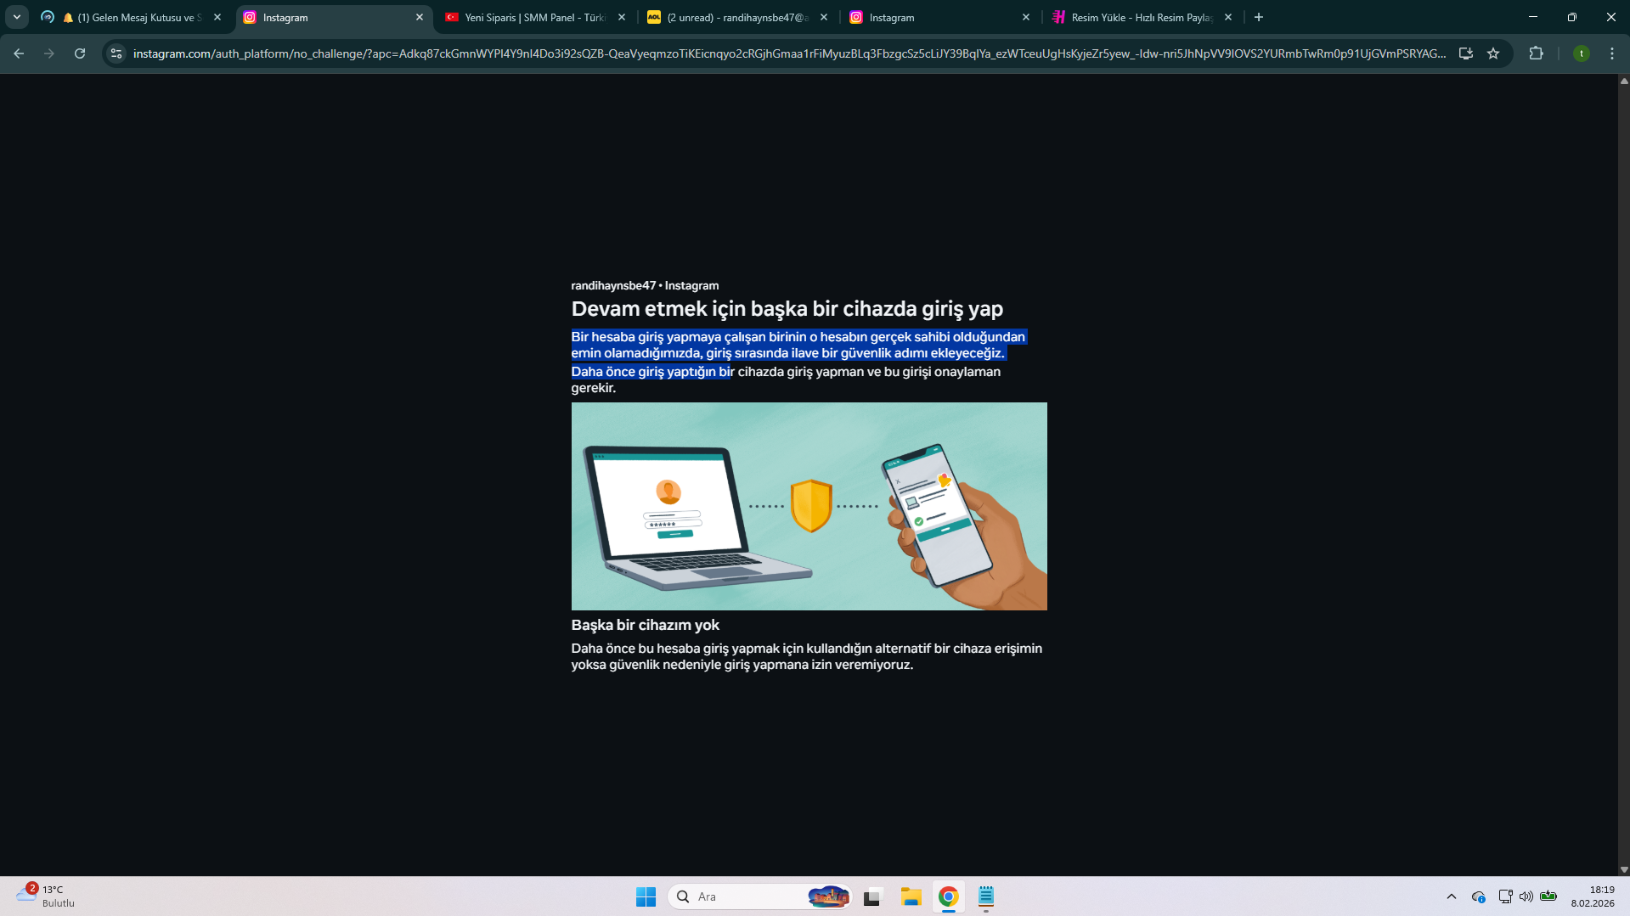
Task: Close the Resim Yükle tab
Action: (x=1228, y=17)
